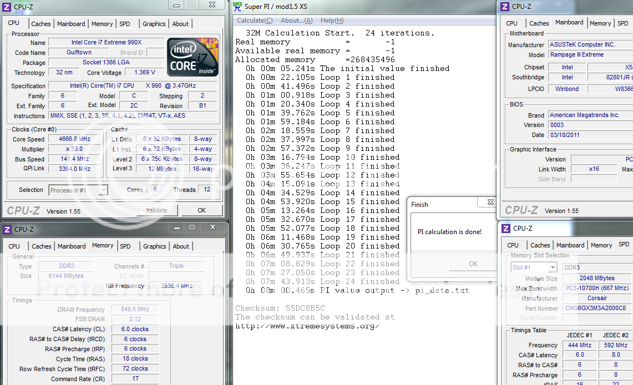Image resolution: width=633 pixels, height=385 pixels.
Task: Click the 3394.0 MHz QPI Link value
Action: point(75,169)
